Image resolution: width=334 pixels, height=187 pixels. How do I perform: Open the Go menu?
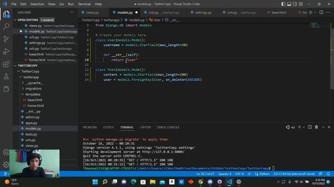62,4
